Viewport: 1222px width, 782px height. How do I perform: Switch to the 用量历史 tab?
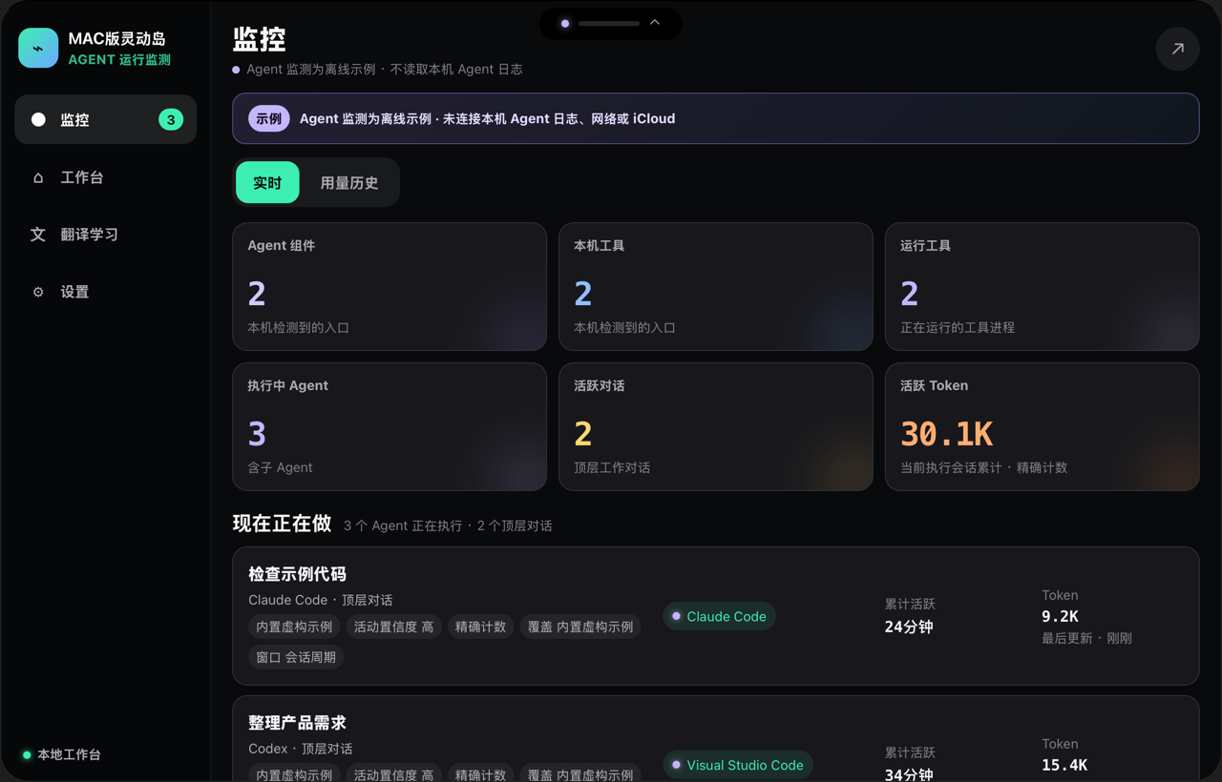[348, 182]
